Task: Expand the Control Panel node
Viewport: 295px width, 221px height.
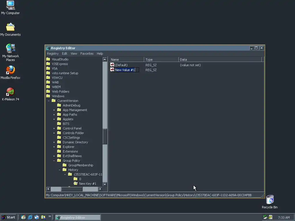Action: tap(54, 128)
